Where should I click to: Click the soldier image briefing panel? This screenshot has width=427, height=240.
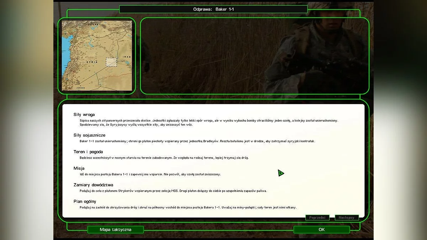[x=255, y=56]
